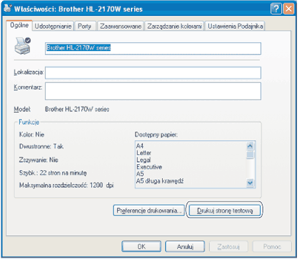
Task: Switch to the Udostępnianie tab
Action: pyautogui.click(x=53, y=26)
